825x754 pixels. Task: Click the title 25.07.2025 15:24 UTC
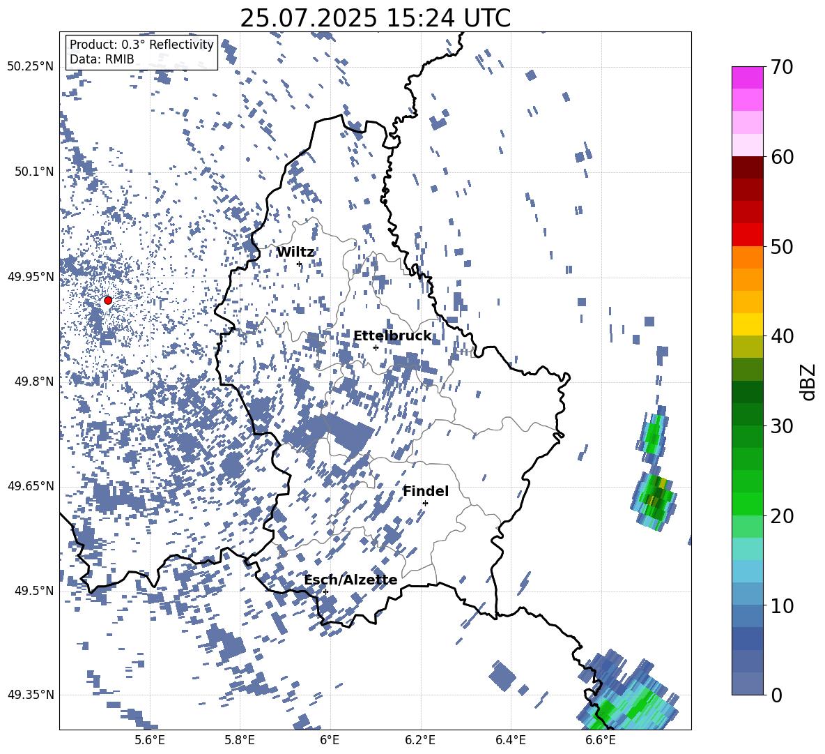click(x=375, y=18)
